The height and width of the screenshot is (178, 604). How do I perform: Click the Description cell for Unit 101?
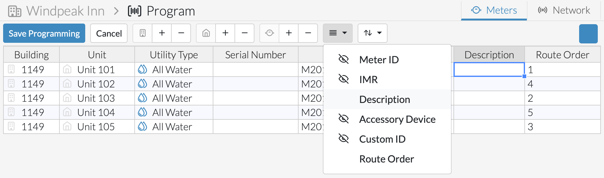pos(489,69)
